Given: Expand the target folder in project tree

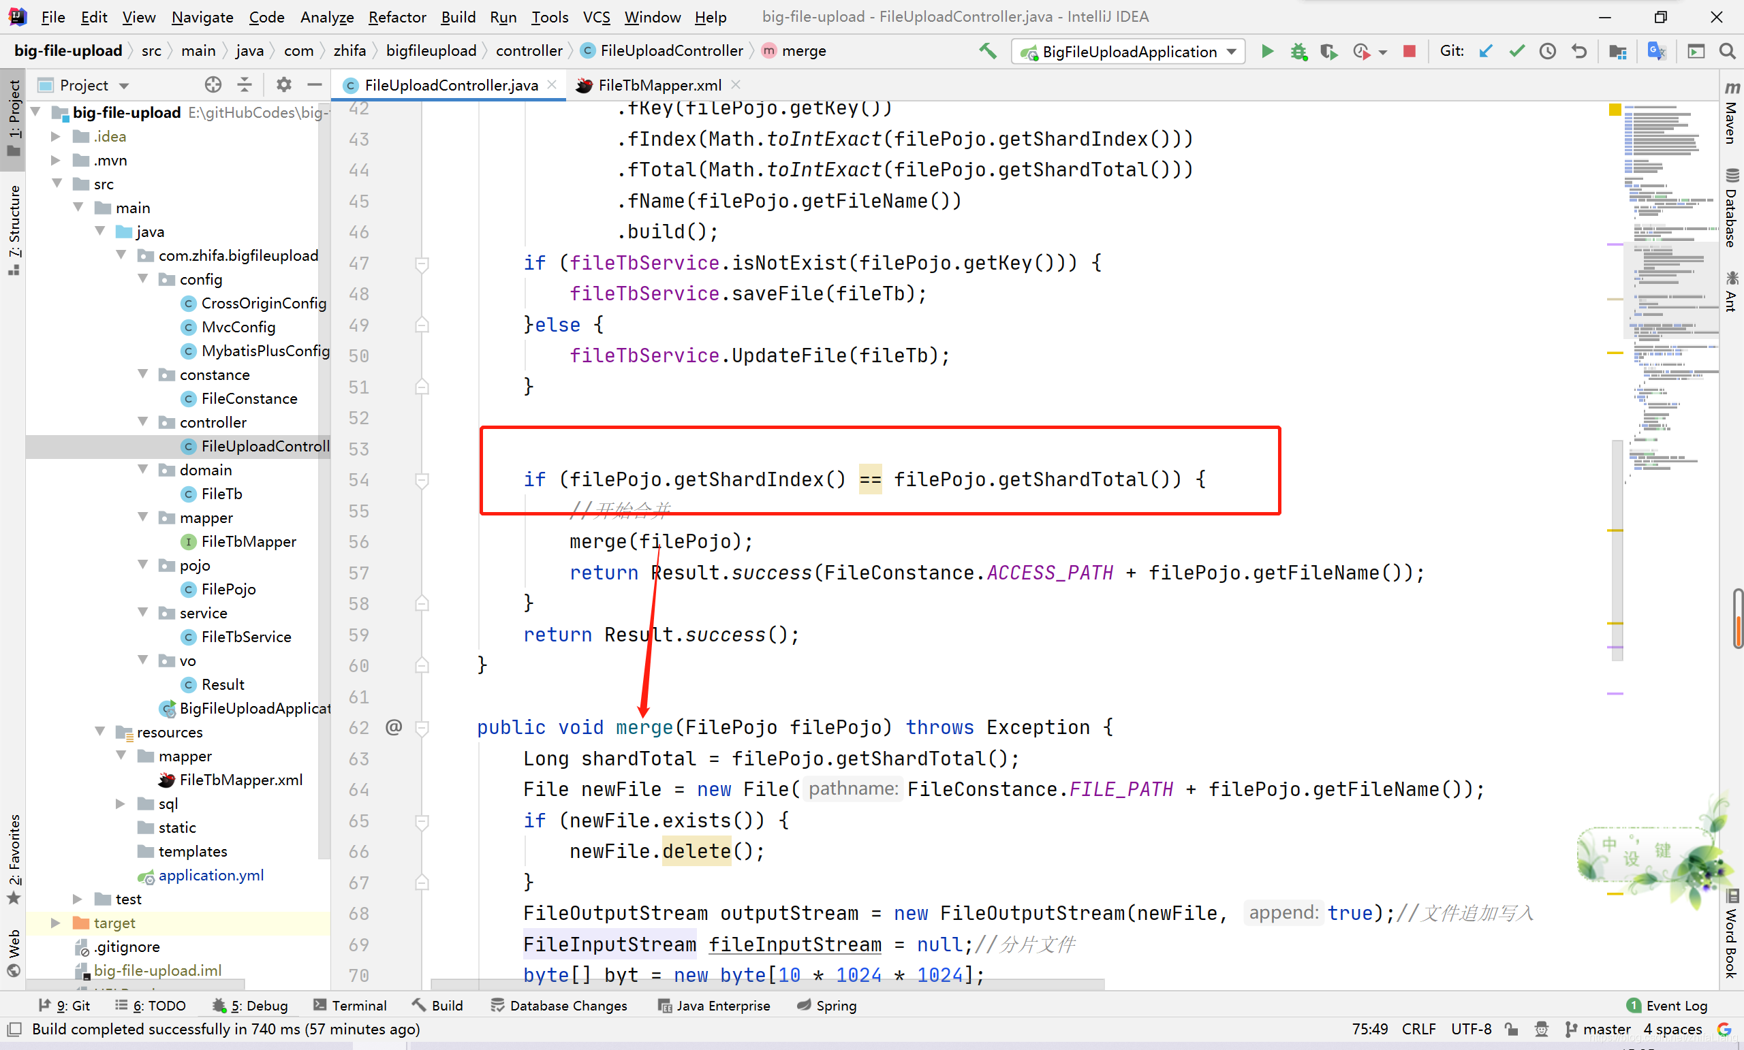Looking at the screenshot, I should (x=55, y=923).
